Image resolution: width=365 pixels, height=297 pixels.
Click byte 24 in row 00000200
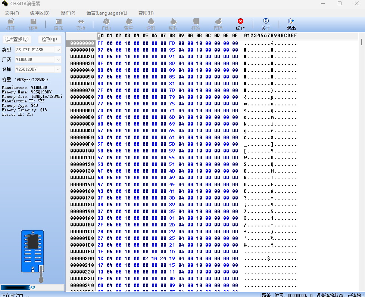(163, 259)
